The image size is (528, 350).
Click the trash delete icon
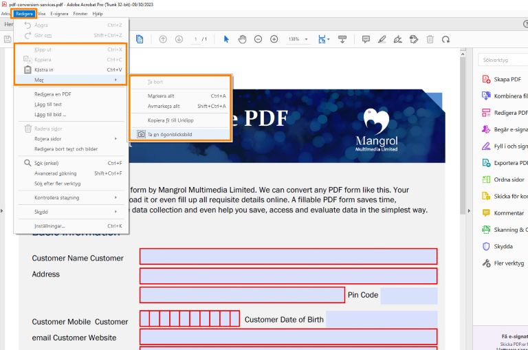pos(430,39)
